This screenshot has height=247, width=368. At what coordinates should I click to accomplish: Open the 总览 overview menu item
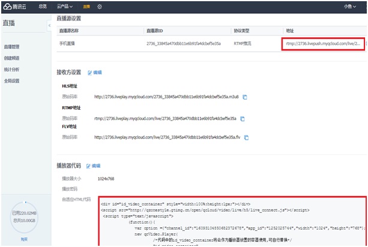point(43,7)
